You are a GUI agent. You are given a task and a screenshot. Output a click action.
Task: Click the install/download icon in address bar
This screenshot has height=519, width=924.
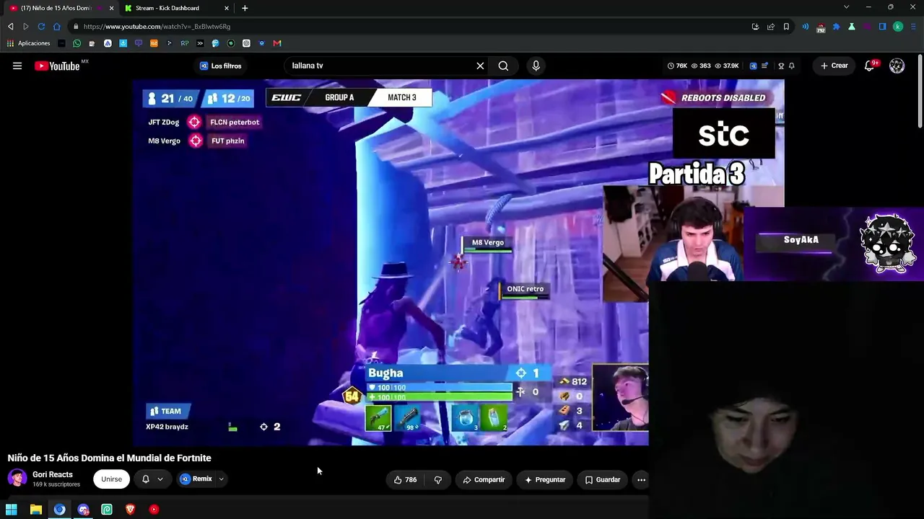(755, 27)
